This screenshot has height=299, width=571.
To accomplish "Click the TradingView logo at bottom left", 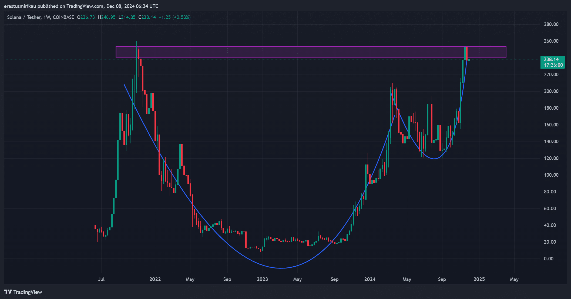I will tap(23, 292).
